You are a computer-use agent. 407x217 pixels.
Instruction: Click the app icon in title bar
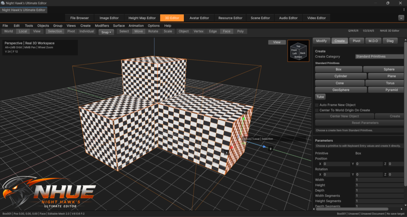pos(3,3)
